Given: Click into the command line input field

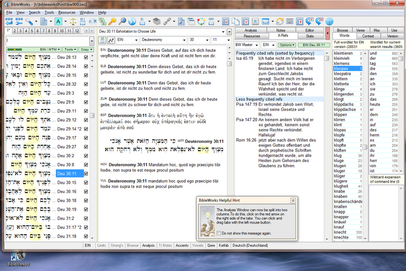Looking at the screenshot, I should tap(48, 41).
